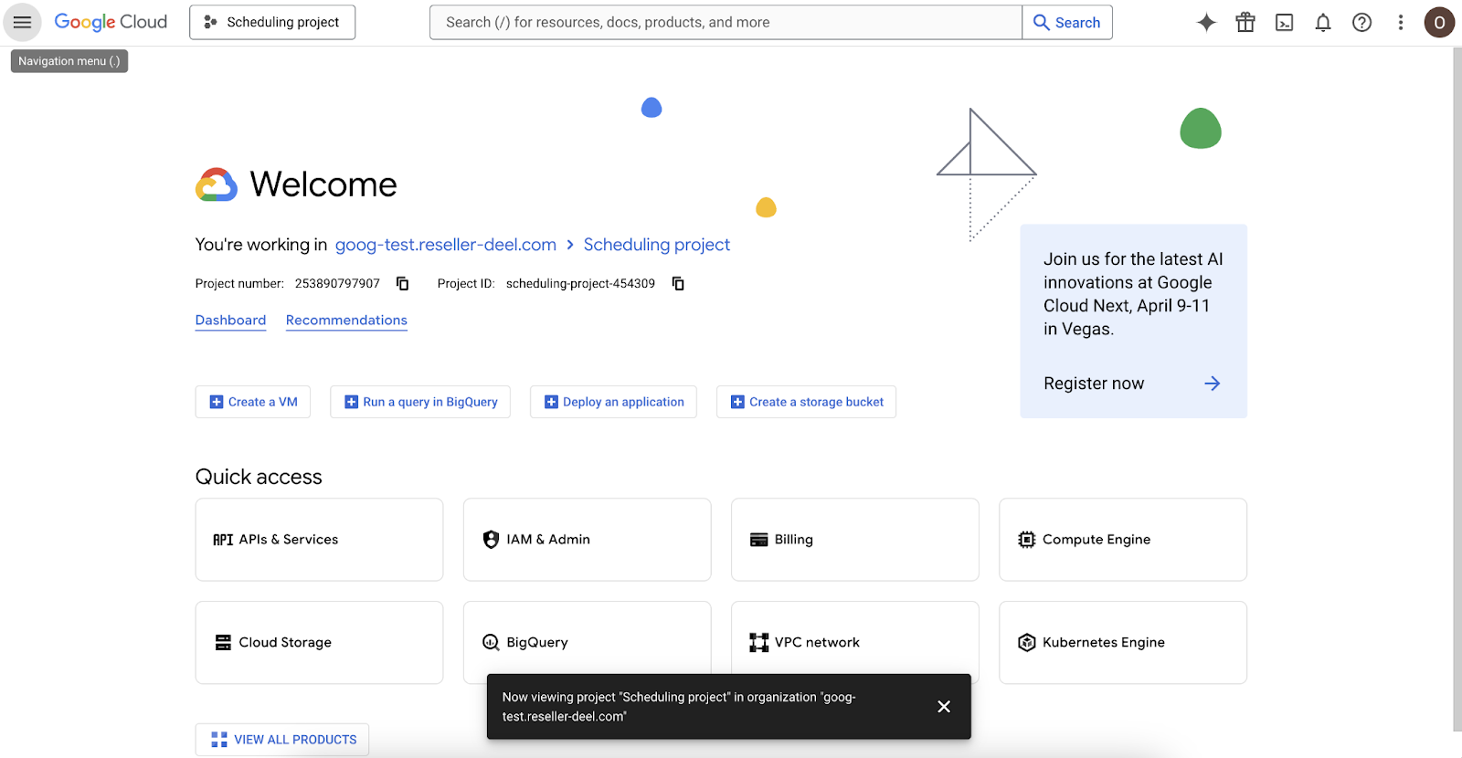Copy the project number
Image resolution: width=1462 pixels, height=758 pixels.
tap(402, 284)
